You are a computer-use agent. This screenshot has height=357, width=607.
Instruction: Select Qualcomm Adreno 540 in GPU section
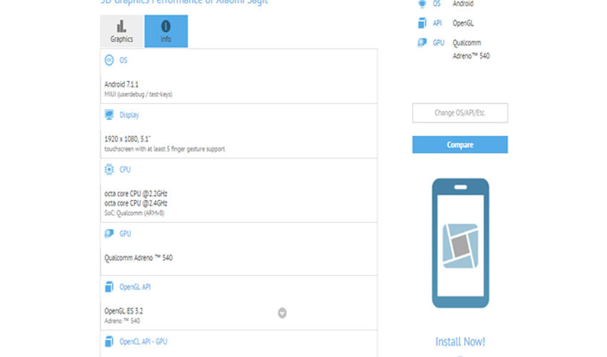(x=139, y=258)
